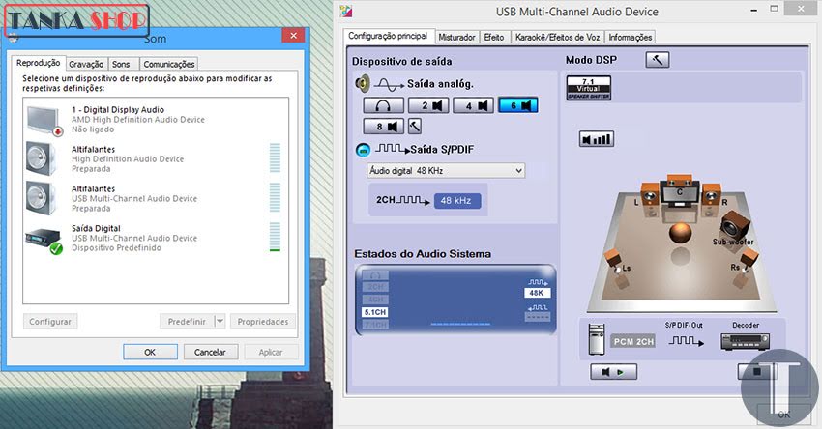Click High Definition Audio speaker icon
822x429 pixels.
click(42, 158)
